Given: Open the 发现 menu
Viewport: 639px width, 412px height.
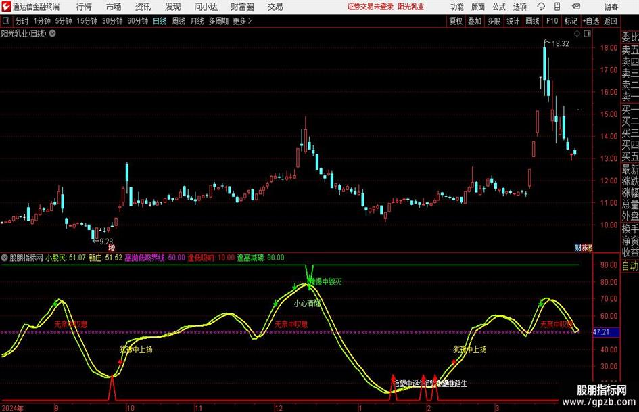Looking at the screenshot, I should click(x=173, y=7).
